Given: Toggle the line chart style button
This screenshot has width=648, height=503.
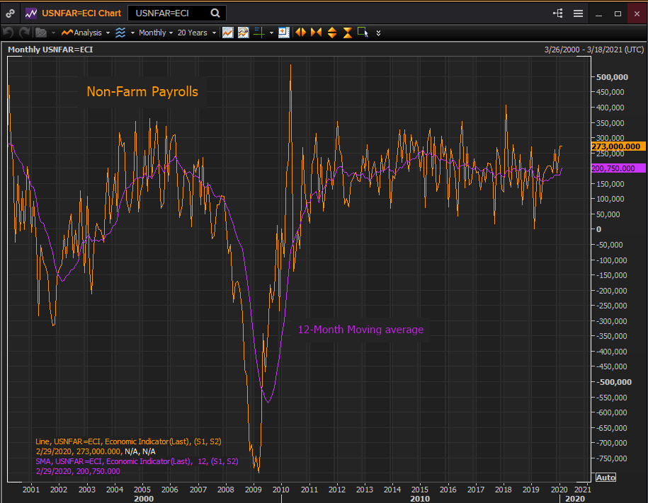Looking at the screenshot, I should 227,33.
